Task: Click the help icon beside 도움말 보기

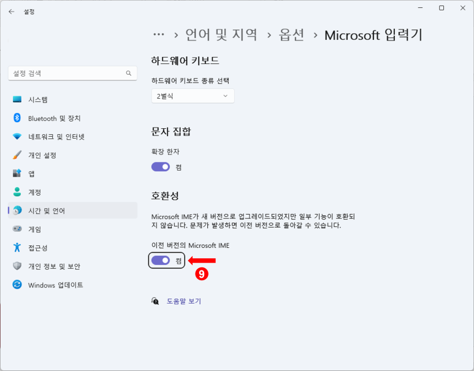Action: pos(155,301)
